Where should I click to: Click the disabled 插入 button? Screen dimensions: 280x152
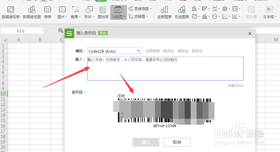pos(146,142)
